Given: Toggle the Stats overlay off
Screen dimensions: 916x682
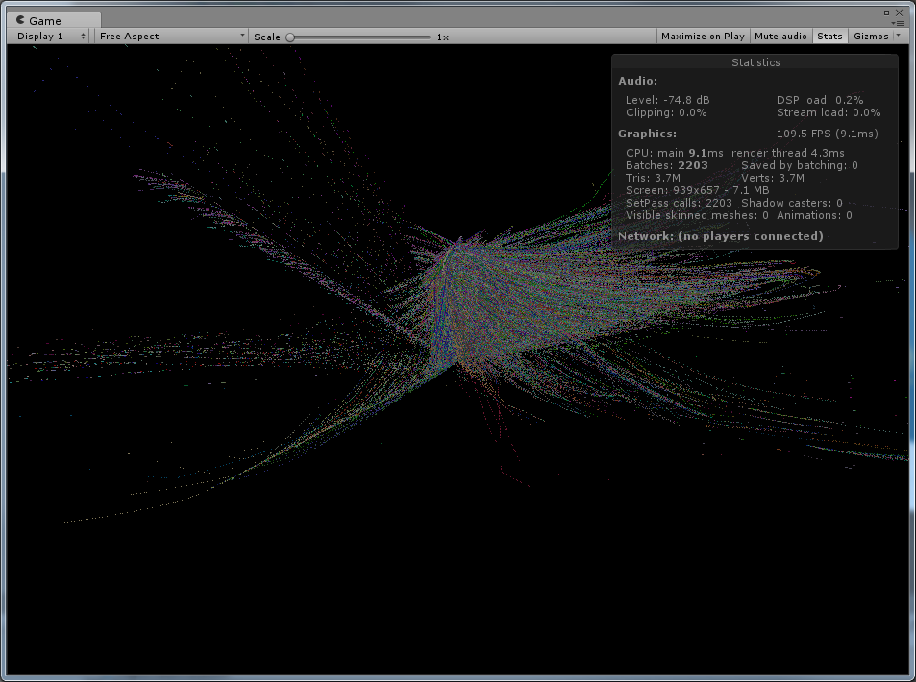Looking at the screenshot, I should point(829,36).
